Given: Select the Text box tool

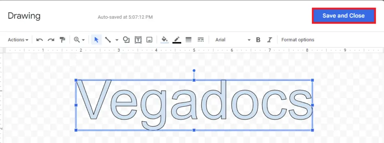Looking at the screenshot, I should [x=138, y=40].
